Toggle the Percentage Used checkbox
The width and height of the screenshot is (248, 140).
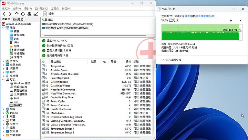[43, 78]
